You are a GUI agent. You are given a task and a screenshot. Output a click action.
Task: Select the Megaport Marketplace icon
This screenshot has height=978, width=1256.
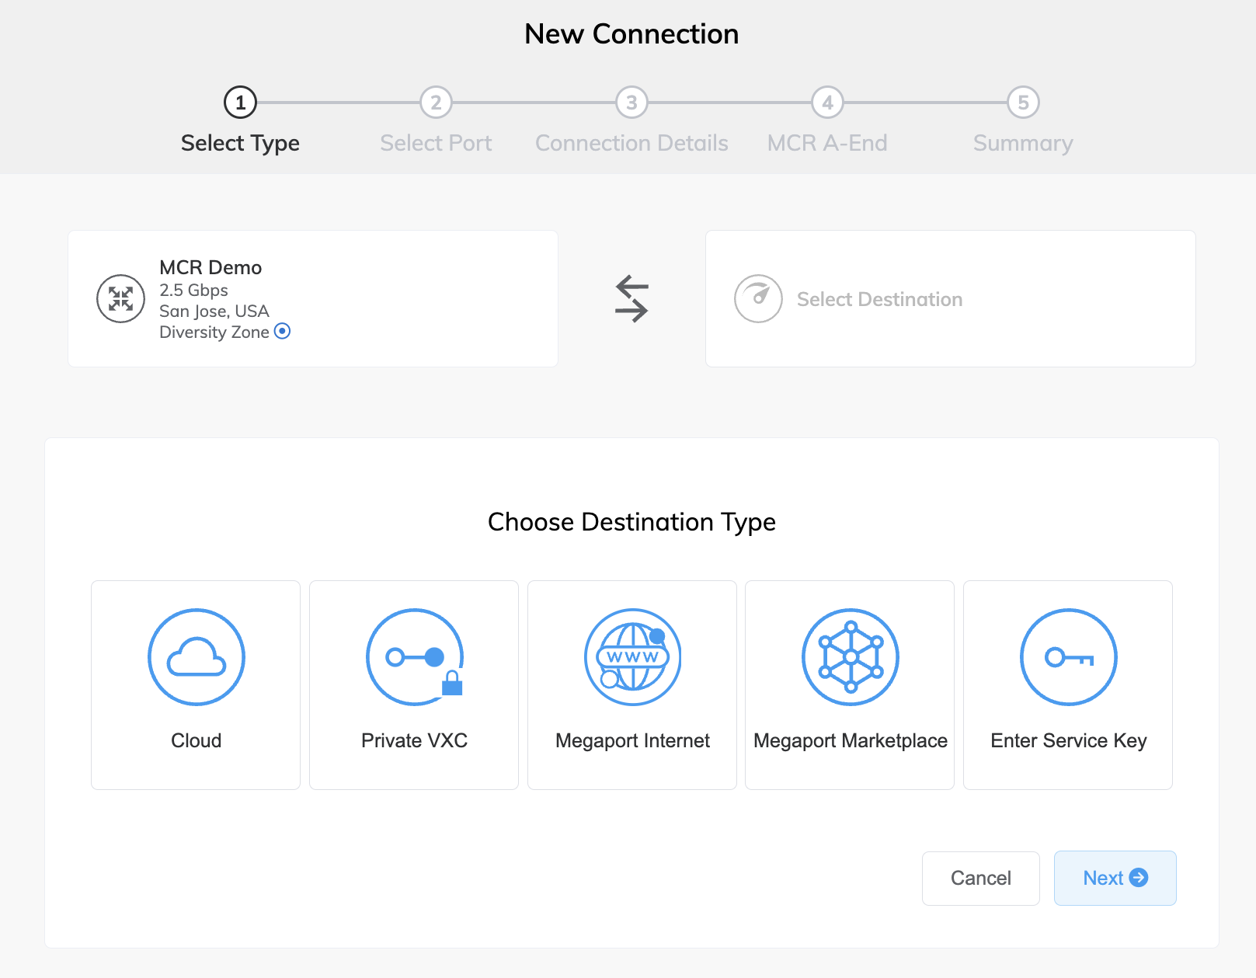[x=850, y=657]
